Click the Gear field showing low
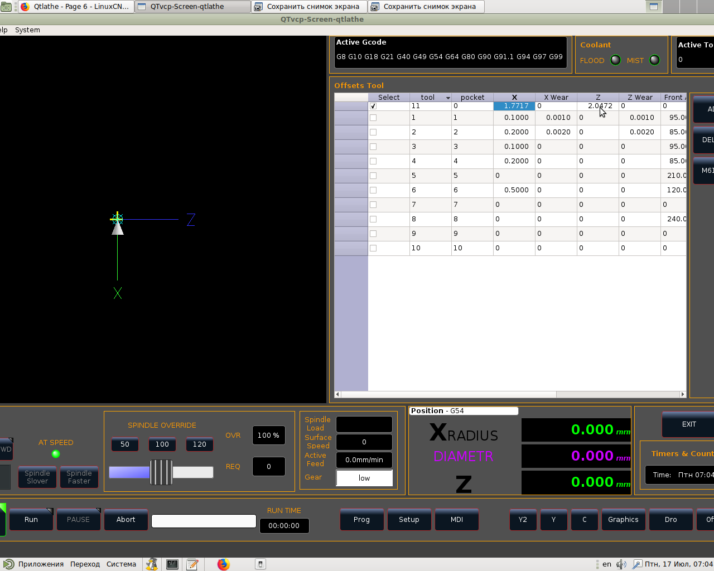Viewport: 714px width, 571px height. point(364,478)
